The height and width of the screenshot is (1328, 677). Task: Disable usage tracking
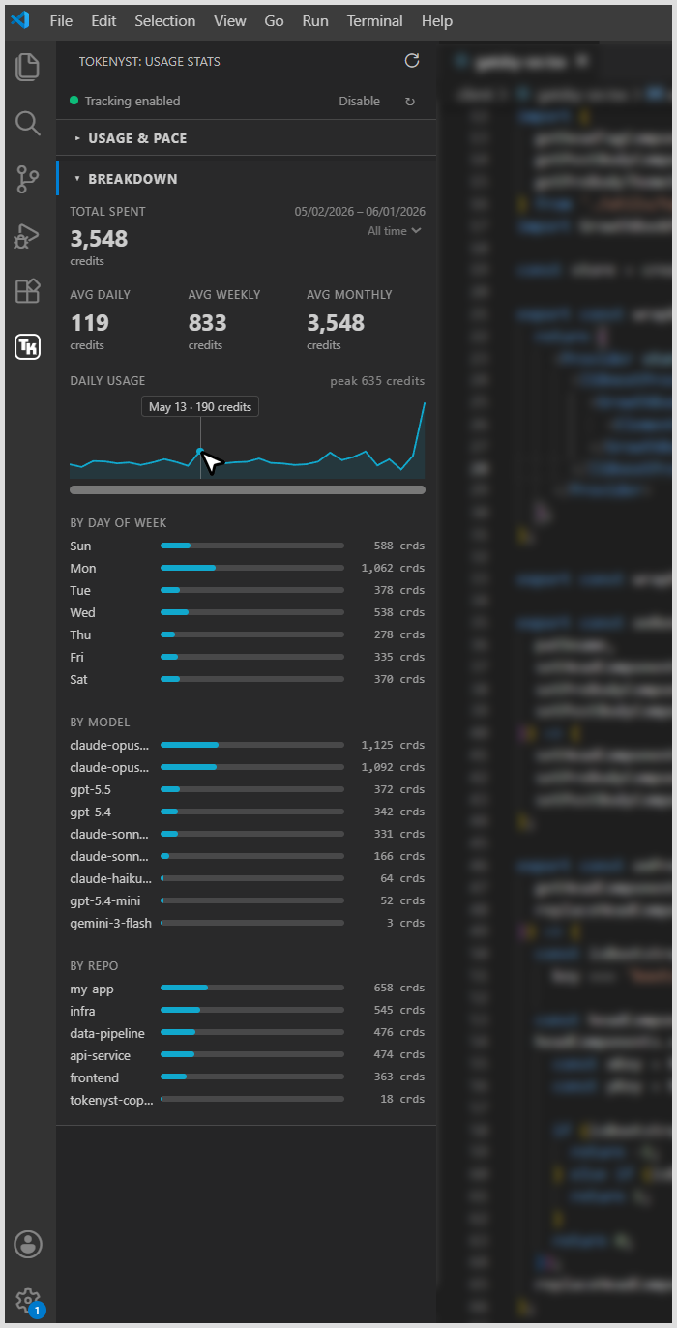pyautogui.click(x=359, y=102)
